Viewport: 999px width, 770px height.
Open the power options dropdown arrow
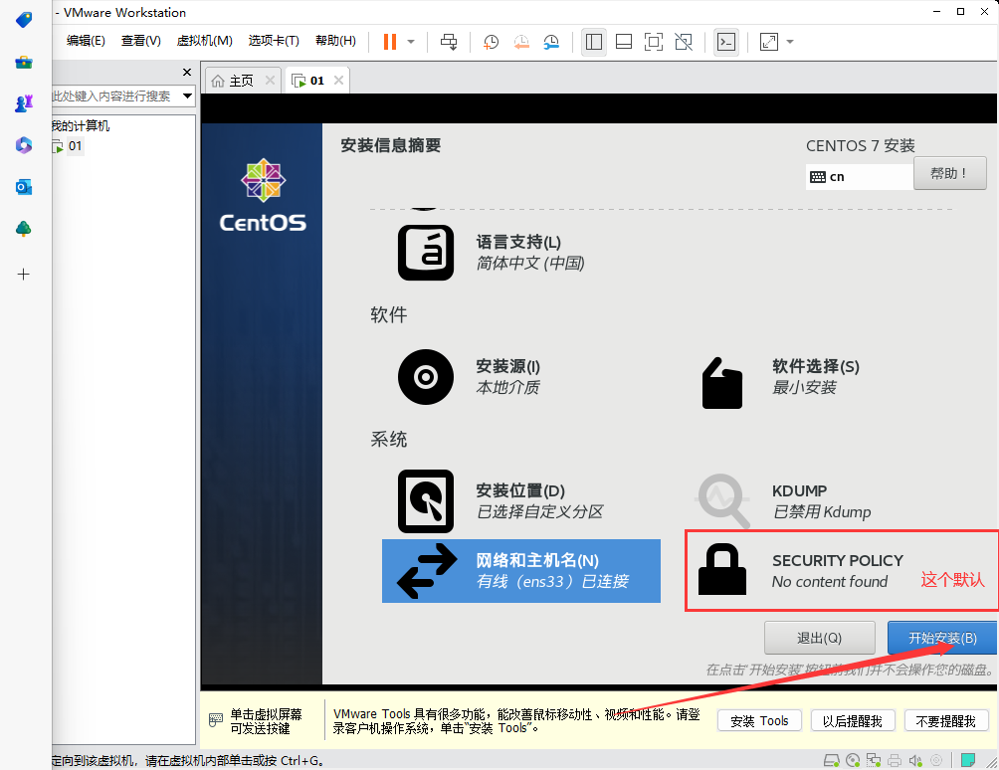click(x=411, y=42)
